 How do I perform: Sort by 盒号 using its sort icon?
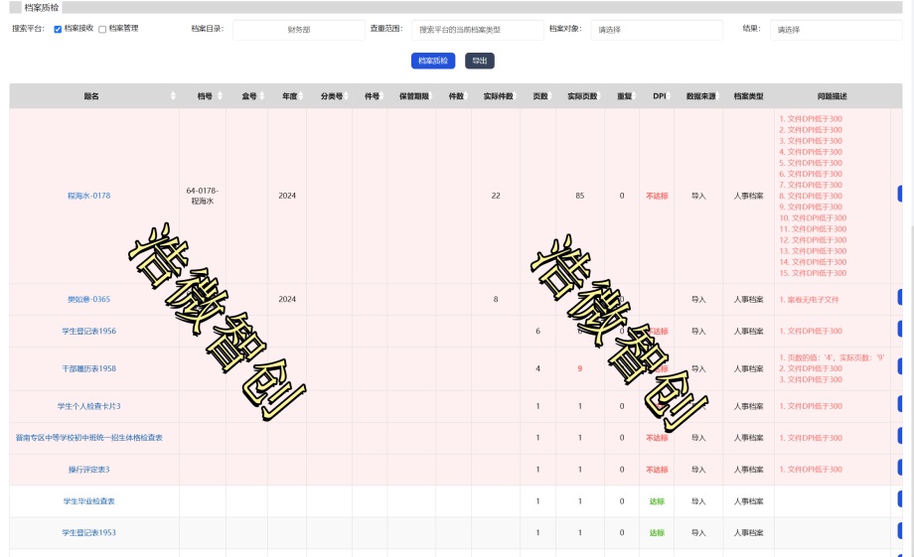[x=261, y=96]
